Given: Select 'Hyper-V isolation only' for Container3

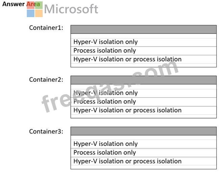Looking at the screenshot, I should [x=105, y=144].
